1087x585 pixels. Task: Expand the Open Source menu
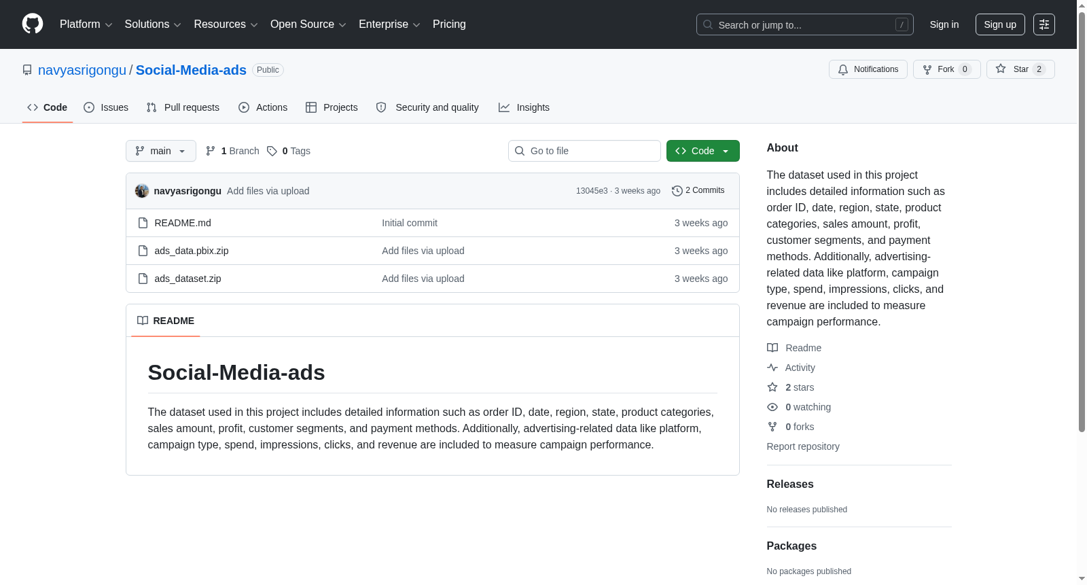point(308,24)
